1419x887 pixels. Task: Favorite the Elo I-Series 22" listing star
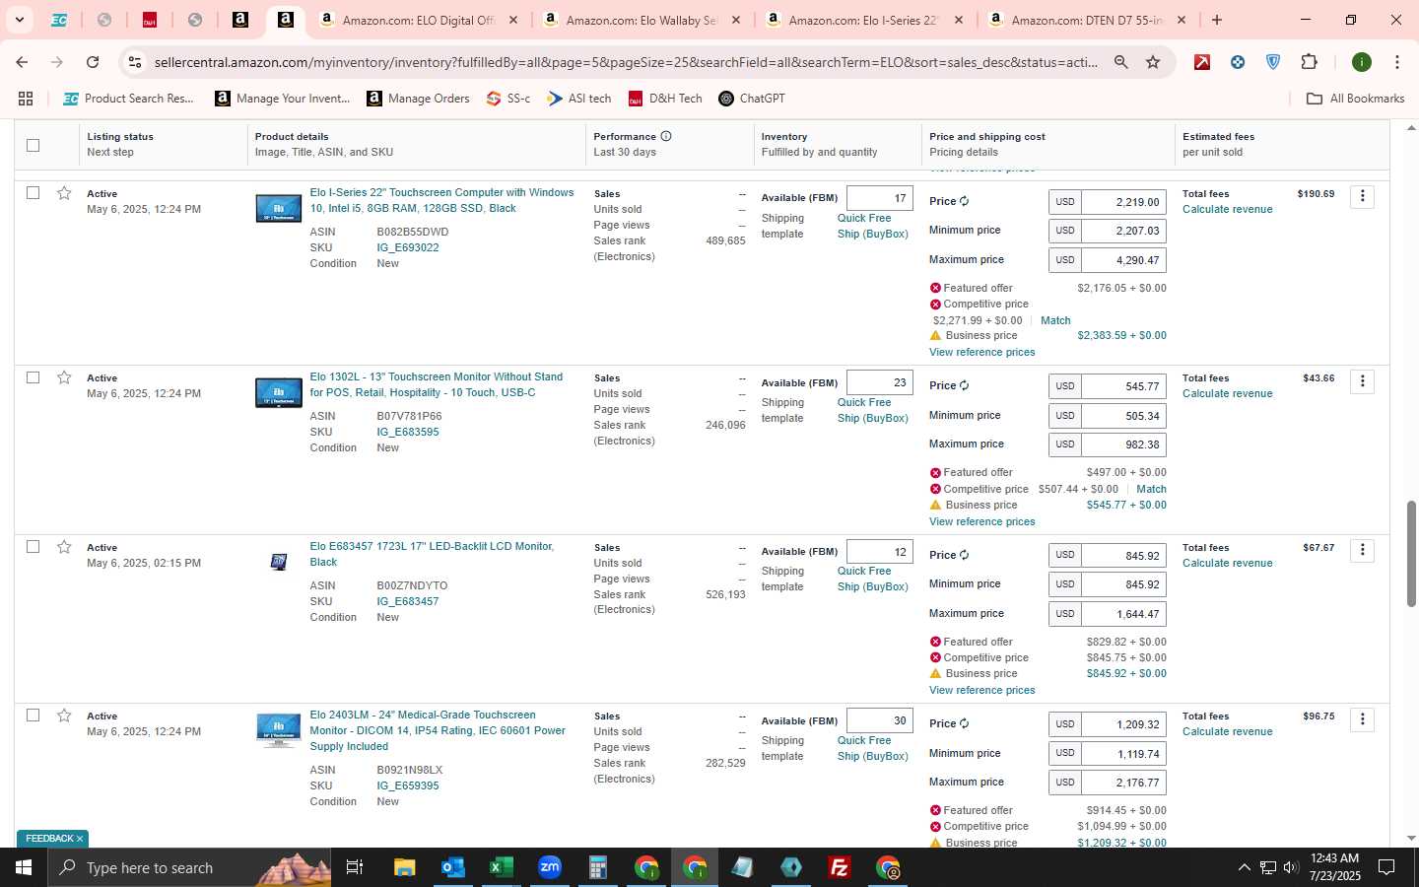click(64, 193)
